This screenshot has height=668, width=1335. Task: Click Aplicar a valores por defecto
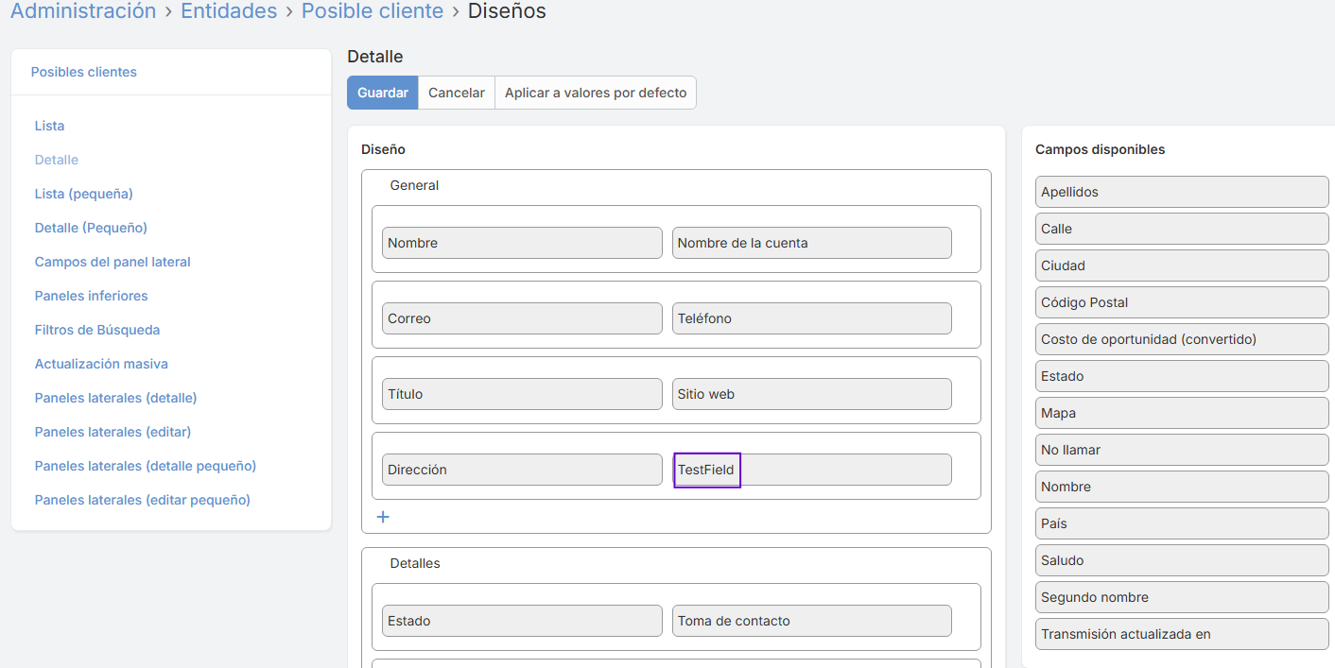click(x=596, y=93)
